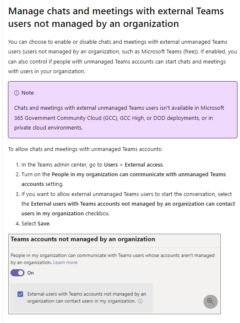The height and width of the screenshot is (323, 240).
Task: Click the Note label in the purple callout
Action: [x=28, y=93]
